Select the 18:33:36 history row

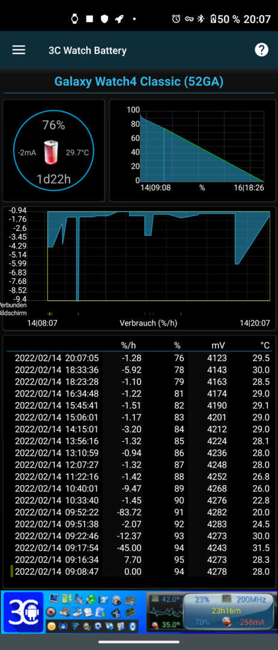pos(139,370)
